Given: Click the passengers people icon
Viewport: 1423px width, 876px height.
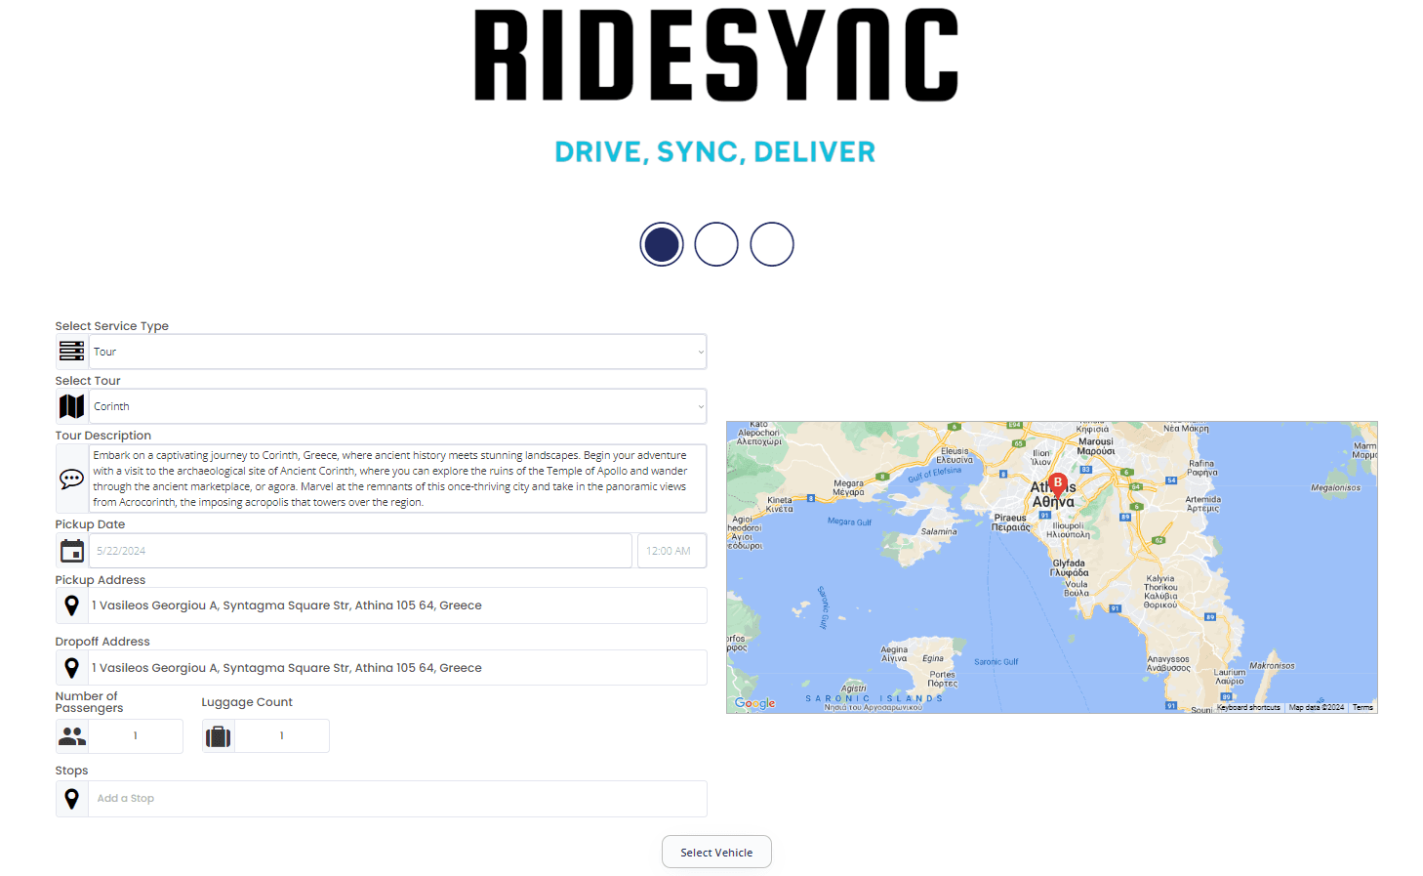Looking at the screenshot, I should (x=71, y=735).
